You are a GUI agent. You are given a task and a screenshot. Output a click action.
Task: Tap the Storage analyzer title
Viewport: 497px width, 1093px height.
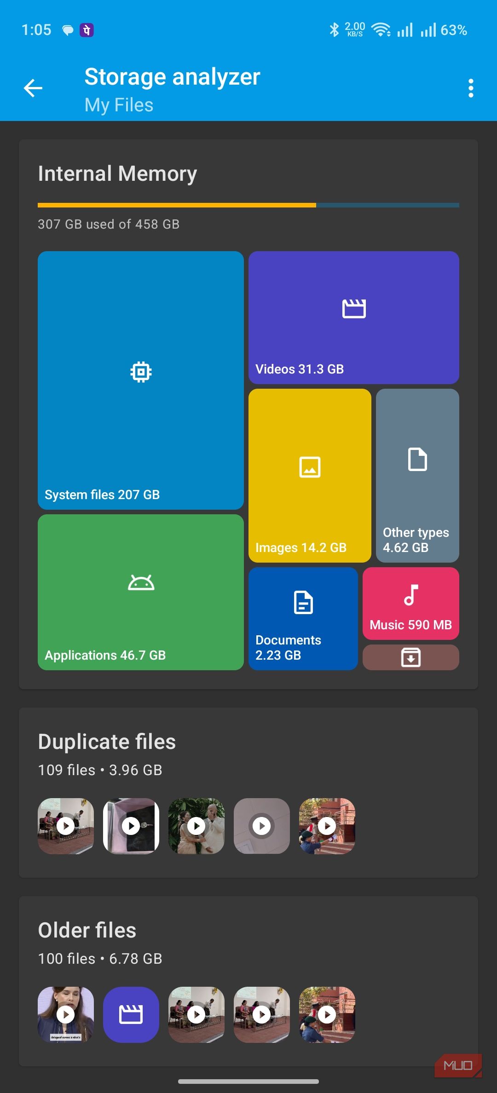point(172,77)
